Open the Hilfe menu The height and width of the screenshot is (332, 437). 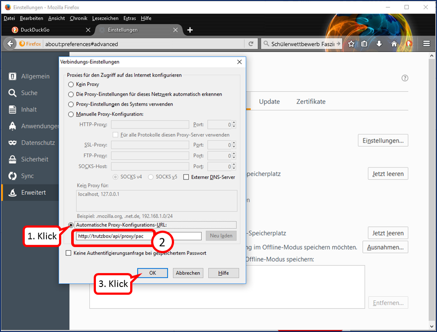click(x=146, y=18)
